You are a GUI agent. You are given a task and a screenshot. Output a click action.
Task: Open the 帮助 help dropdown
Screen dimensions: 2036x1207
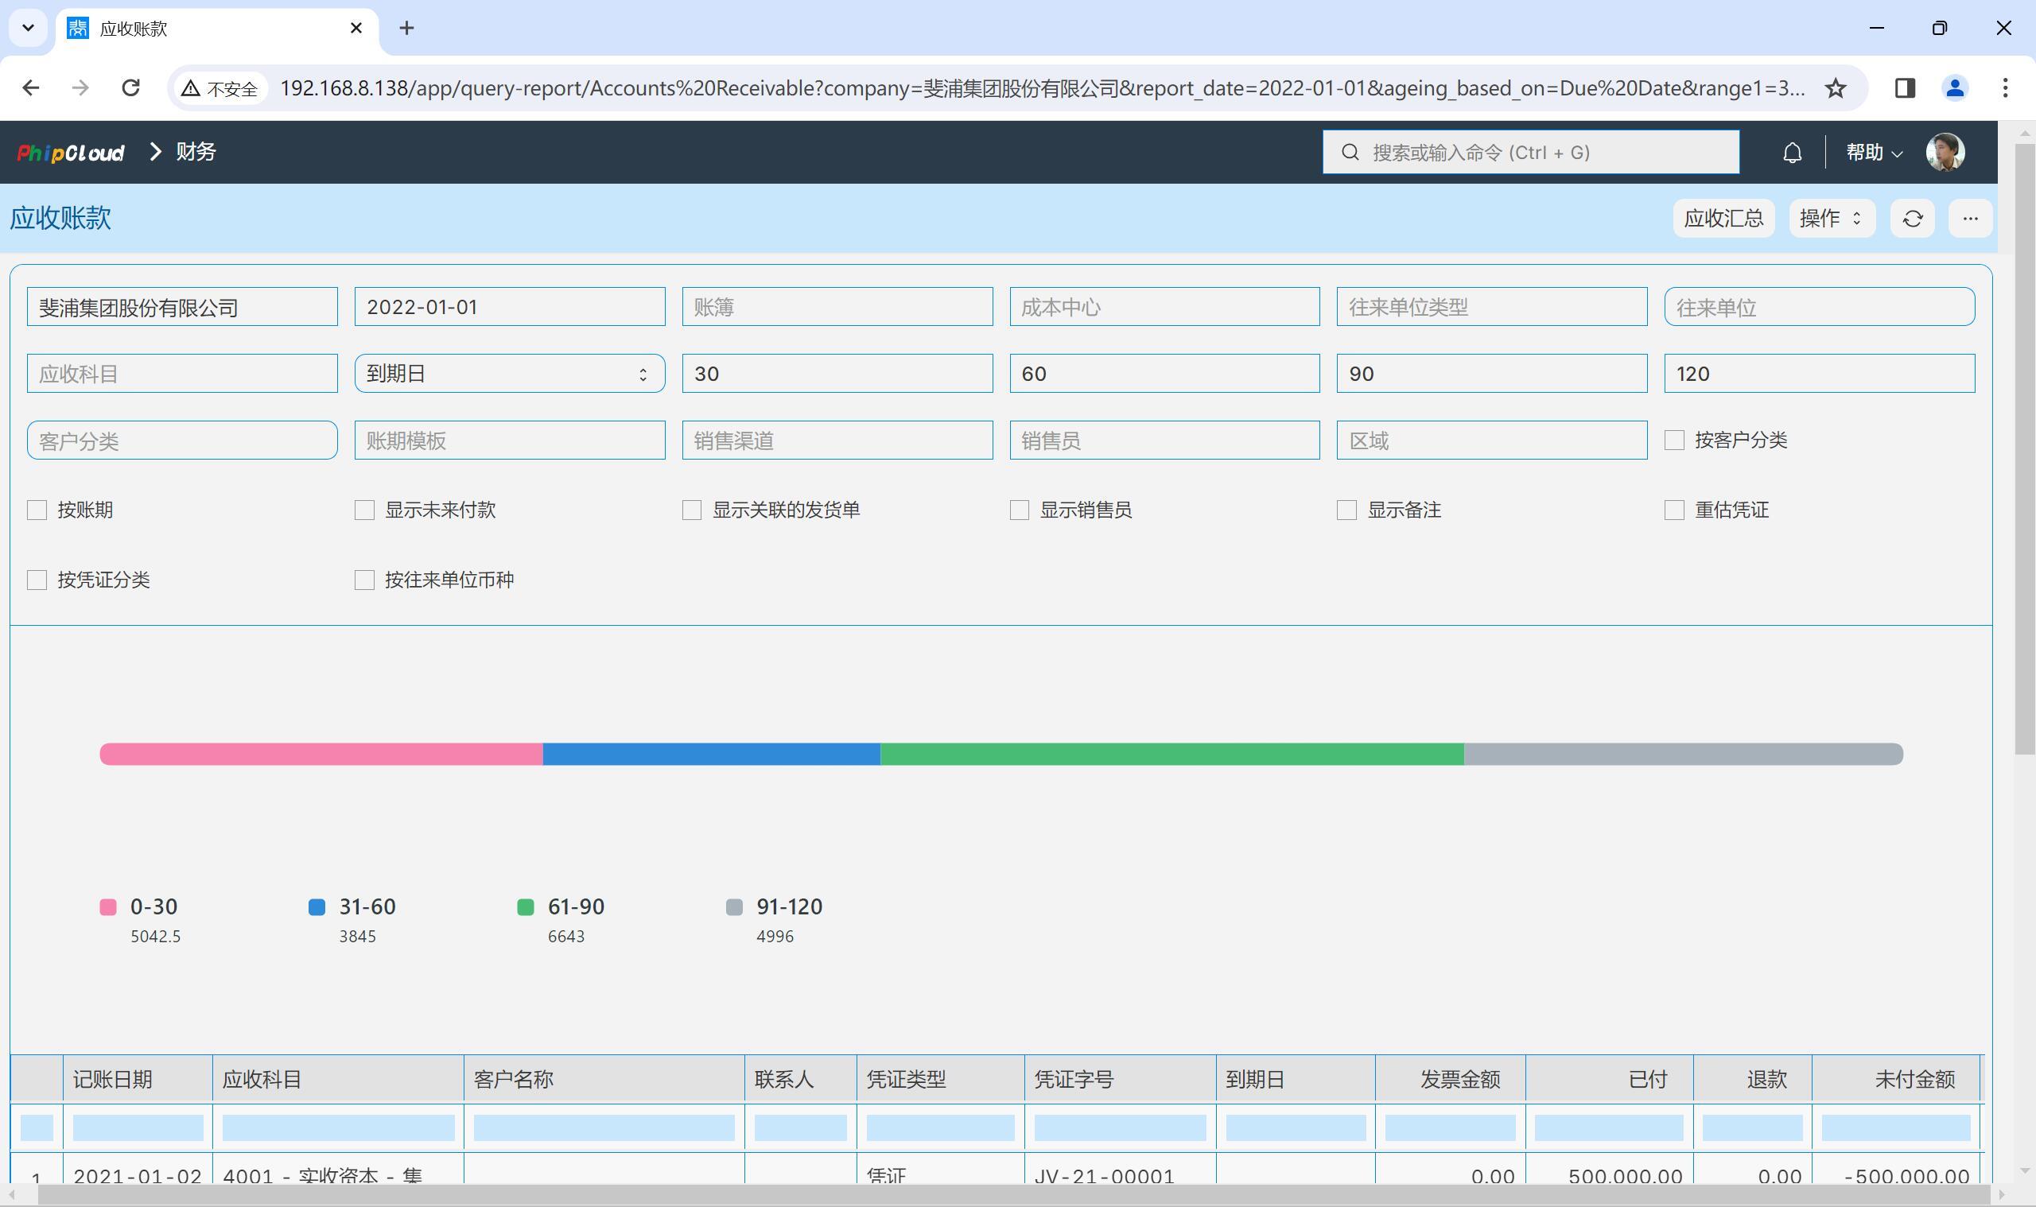pyautogui.click(x=1873, y=153)
